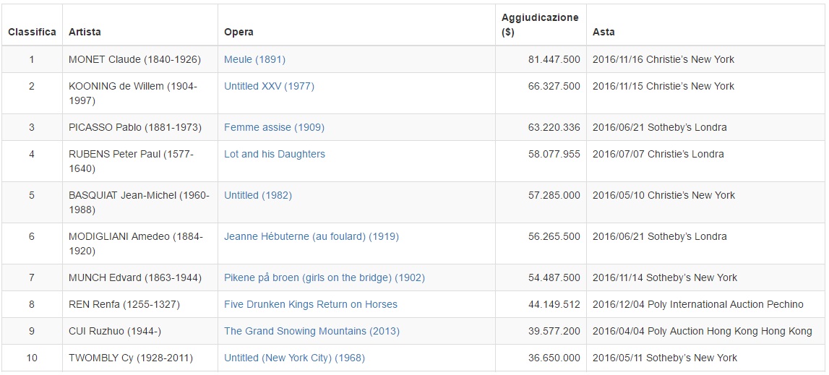Click the 81.447.500 price cell
Image resolution: width=829 pixels, height=375 pixels.
(554, 59)
